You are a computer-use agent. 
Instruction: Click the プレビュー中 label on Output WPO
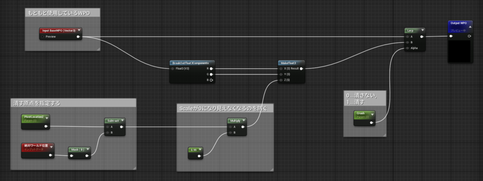point(458,31)
